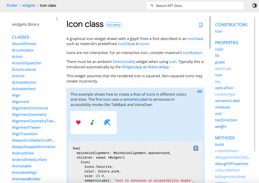Open the Row link in the example text

click(x=137, y=94)
